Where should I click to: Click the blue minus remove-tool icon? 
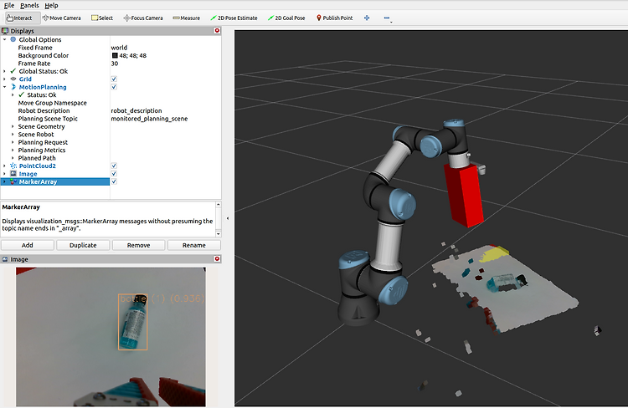point(387,18)
